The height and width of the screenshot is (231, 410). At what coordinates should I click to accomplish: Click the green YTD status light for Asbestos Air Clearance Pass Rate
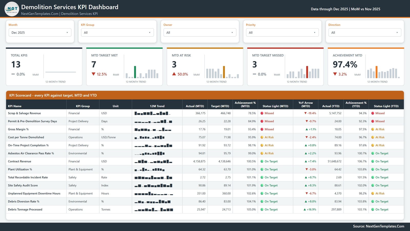coord(373,153)
